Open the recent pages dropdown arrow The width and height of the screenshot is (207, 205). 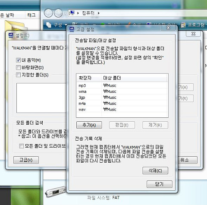tap(65, 13)
